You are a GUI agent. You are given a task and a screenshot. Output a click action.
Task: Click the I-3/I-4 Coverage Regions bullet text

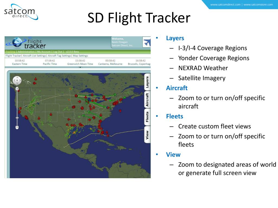[x=213, y=48]
